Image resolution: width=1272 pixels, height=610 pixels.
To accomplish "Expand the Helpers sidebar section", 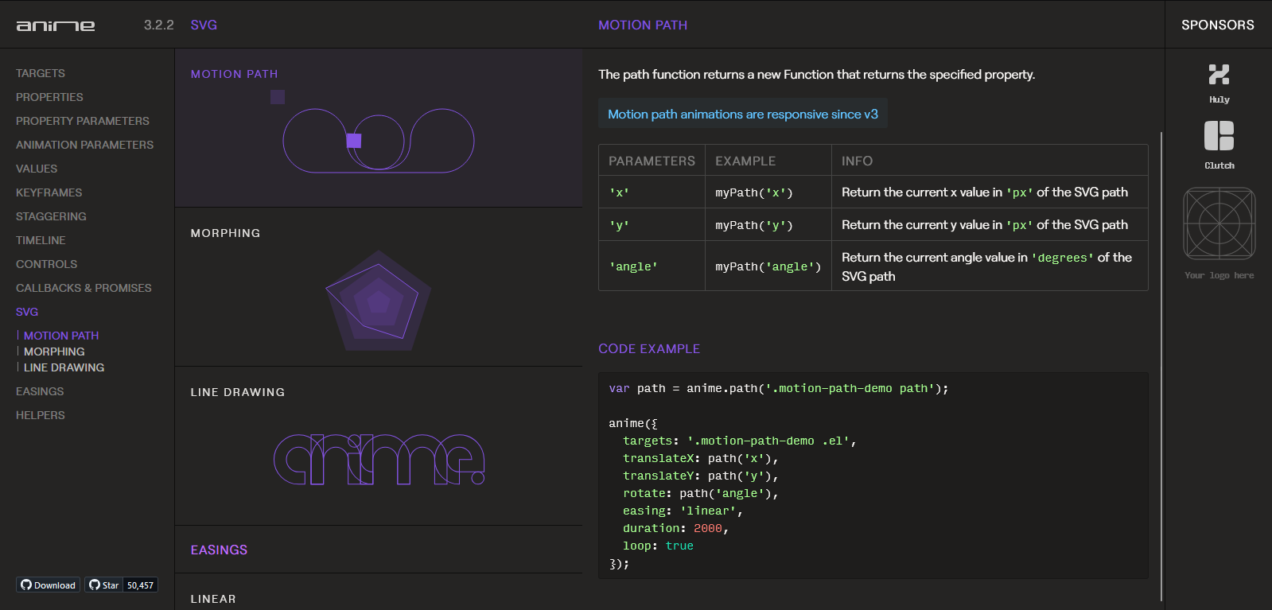I will click(41, 415).
